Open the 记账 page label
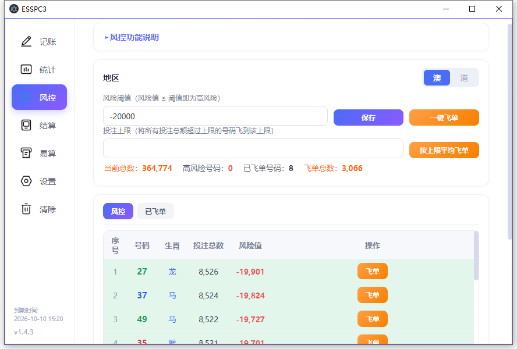Viewport: 517px width, 349px height. click(x=48, y=42)
